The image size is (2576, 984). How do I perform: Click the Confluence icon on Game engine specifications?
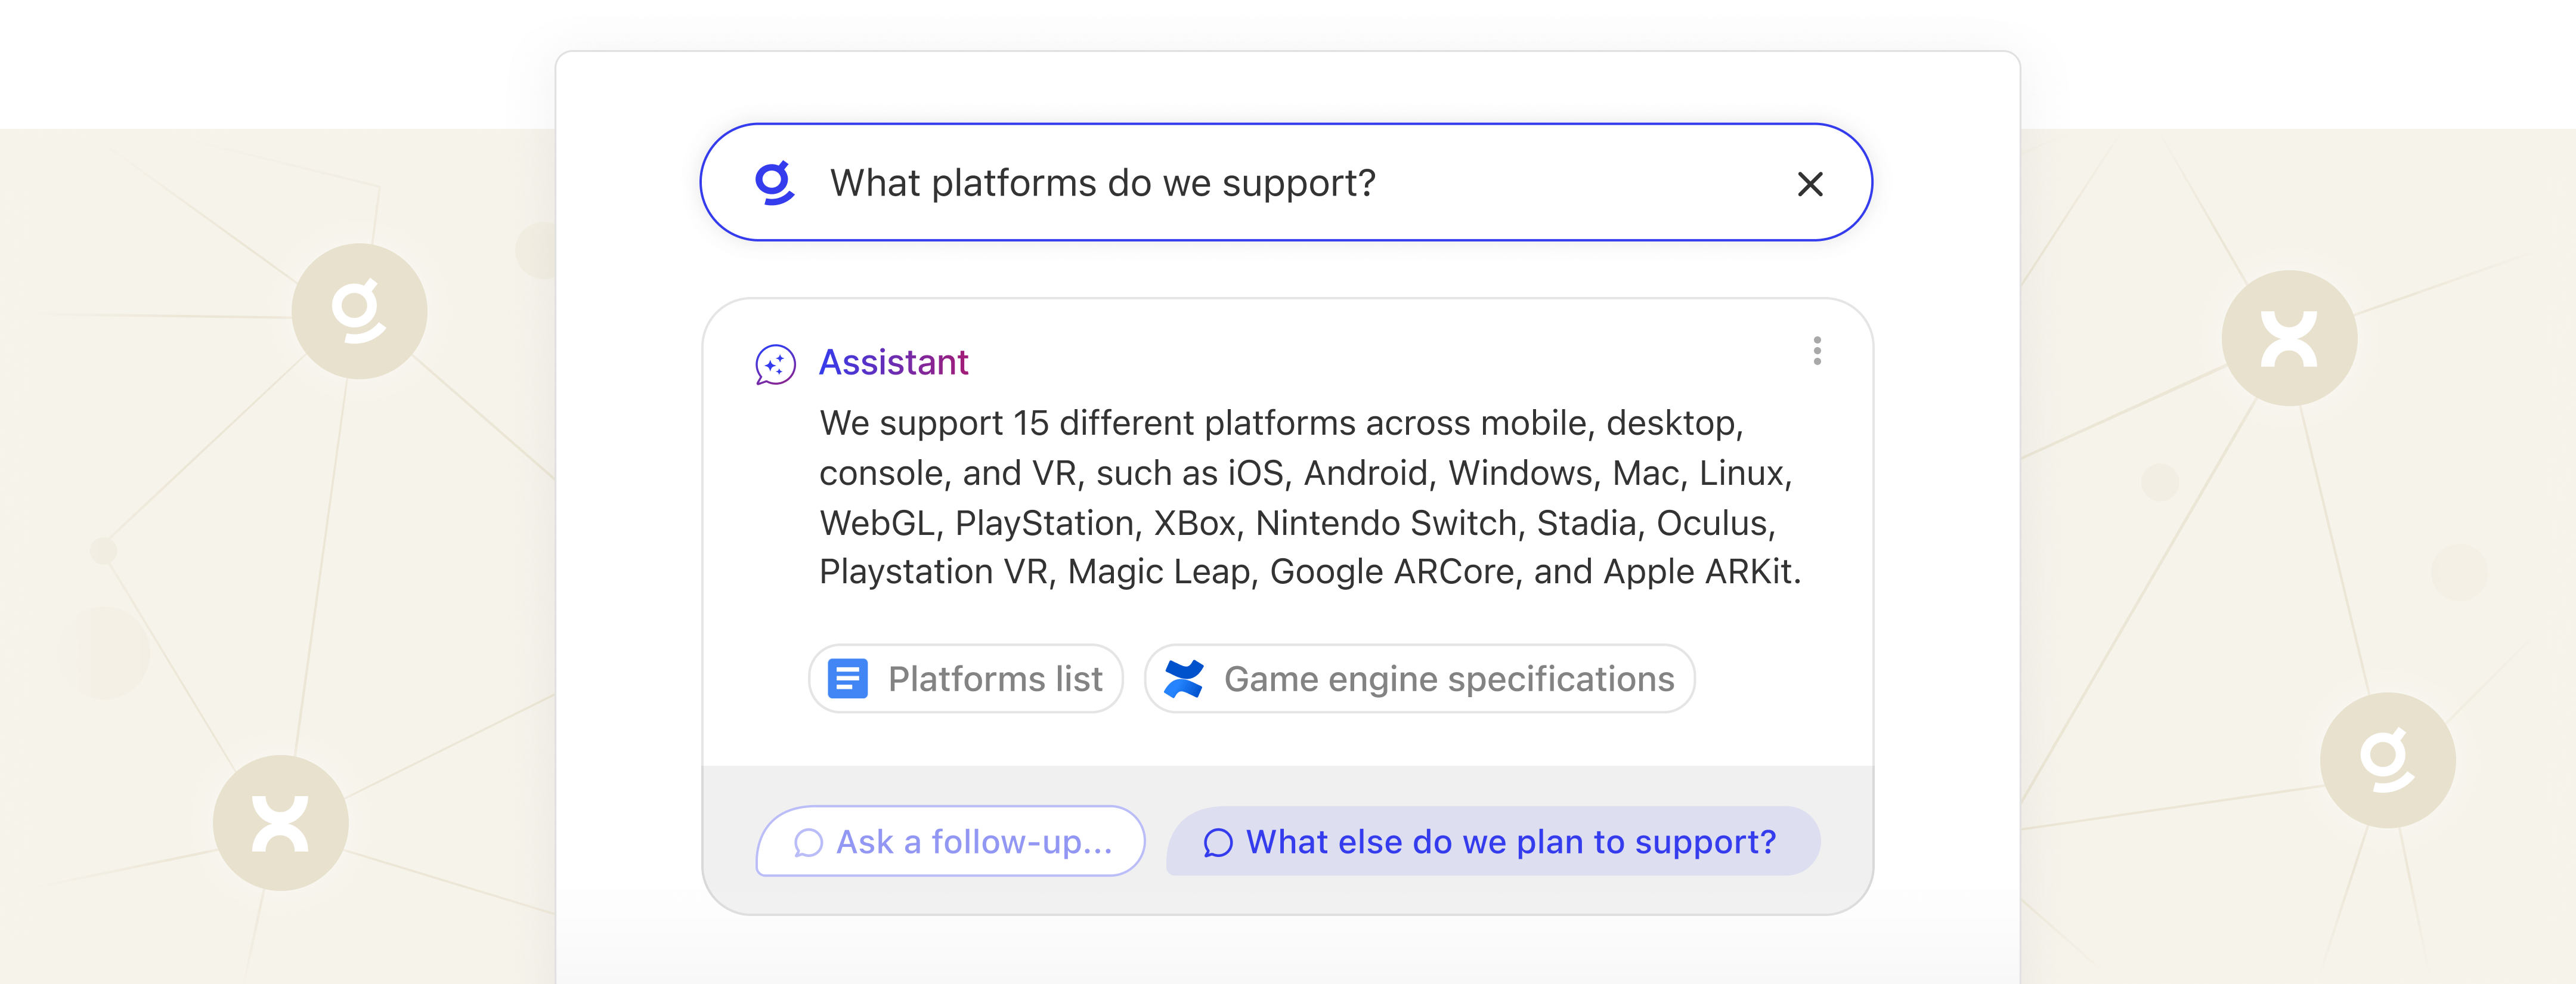pos(1184,679)
